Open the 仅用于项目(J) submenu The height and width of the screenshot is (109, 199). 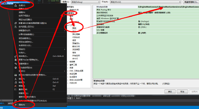click(40, 16)
